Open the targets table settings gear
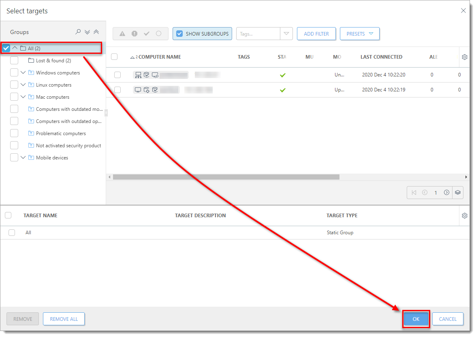Screen dimensions: 476x337 click(464, 216)
